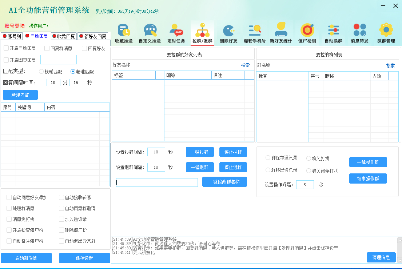Enable 开启检查僵尸粉 checkbox

point(9,230)
